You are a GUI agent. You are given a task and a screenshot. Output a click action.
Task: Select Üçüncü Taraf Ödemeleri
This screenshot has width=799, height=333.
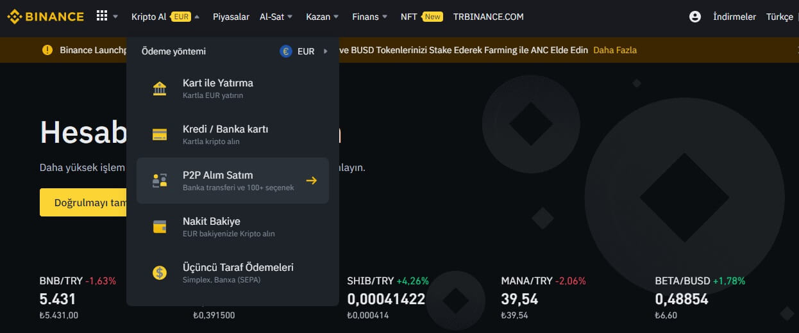pos(233,273)
